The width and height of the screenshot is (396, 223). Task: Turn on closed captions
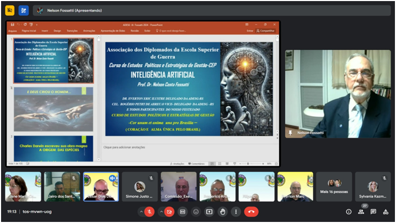coord(183,212)
